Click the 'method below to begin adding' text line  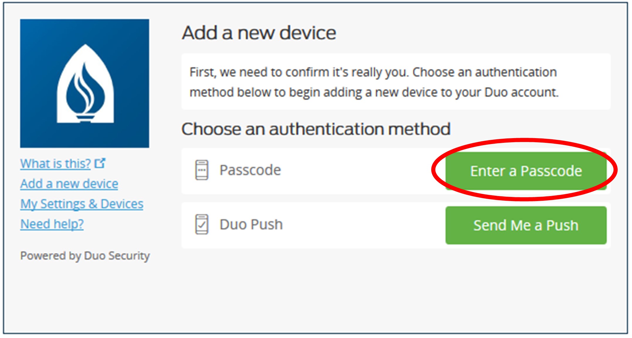(374, 92)
